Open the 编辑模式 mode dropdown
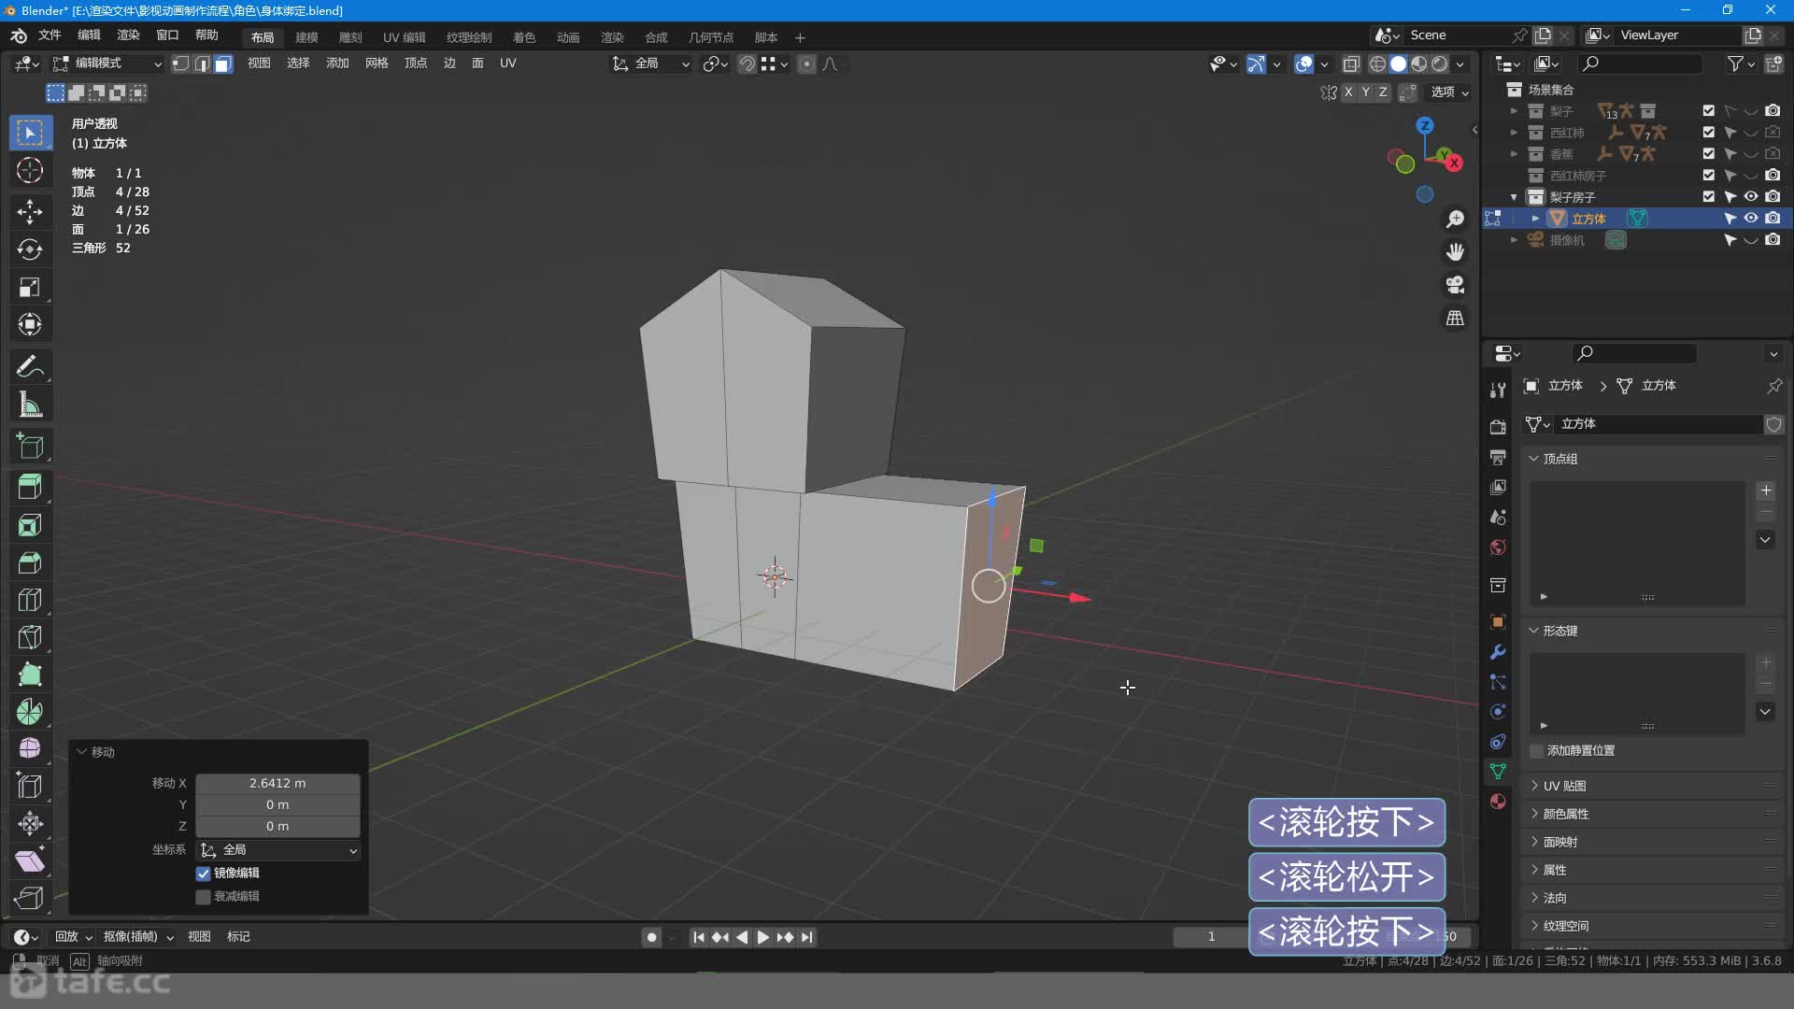Screen dimensions: 1794x1009 click(x=107, y=64)
